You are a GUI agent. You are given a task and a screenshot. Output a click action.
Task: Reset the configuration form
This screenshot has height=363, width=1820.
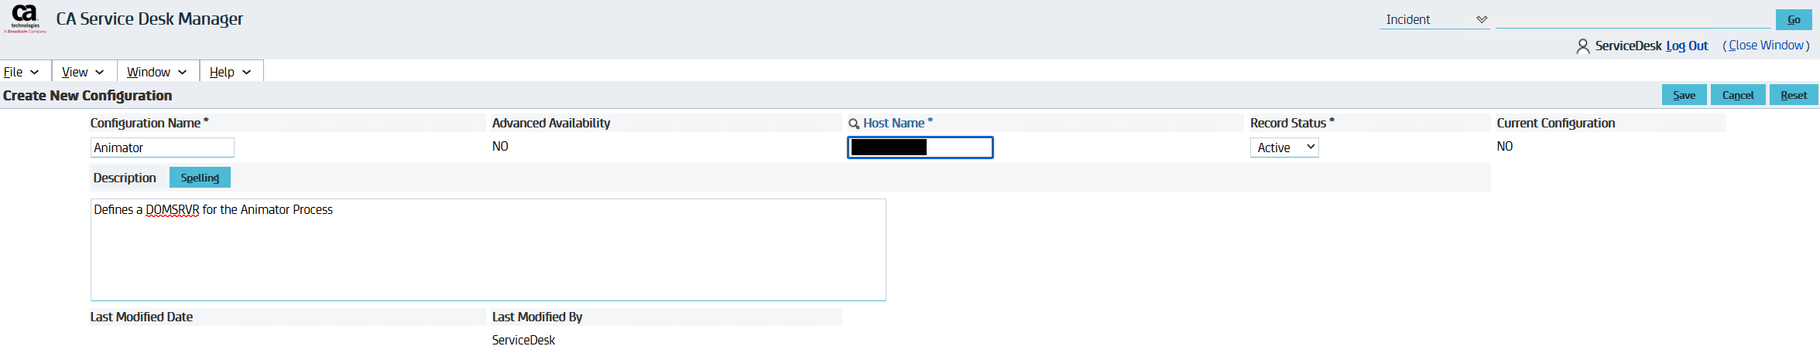point(1794,95)
